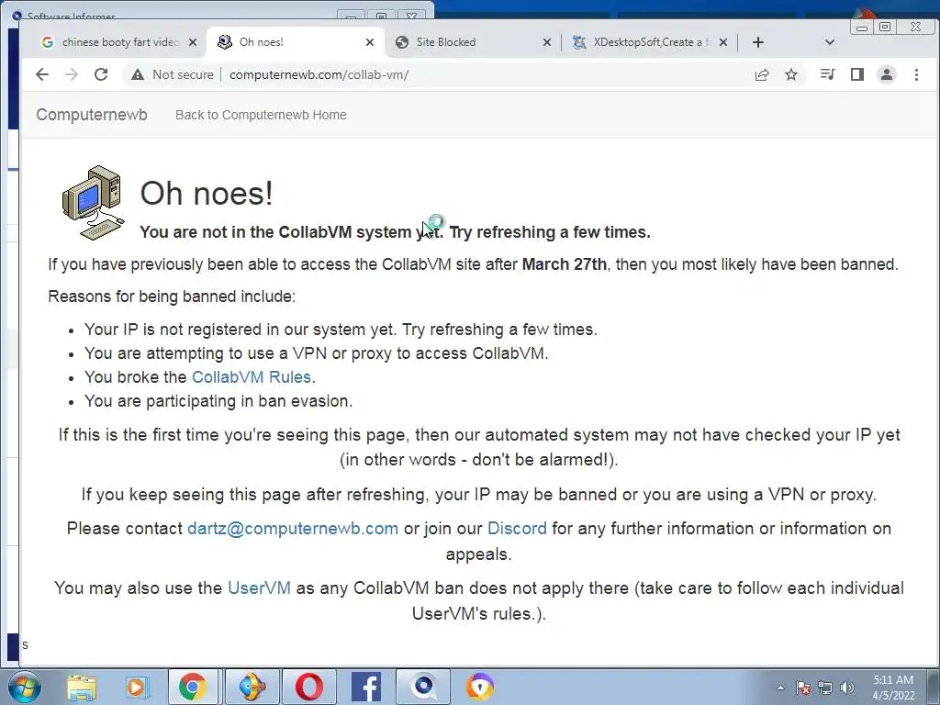Image resolution: width=940 pixels, height=705 pixels.
Task: Open the Chrome profile avatar icon
Action: 887,74
